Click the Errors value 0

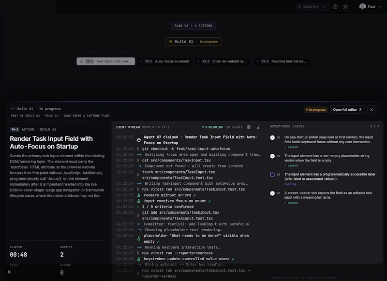tap(62, 273)
